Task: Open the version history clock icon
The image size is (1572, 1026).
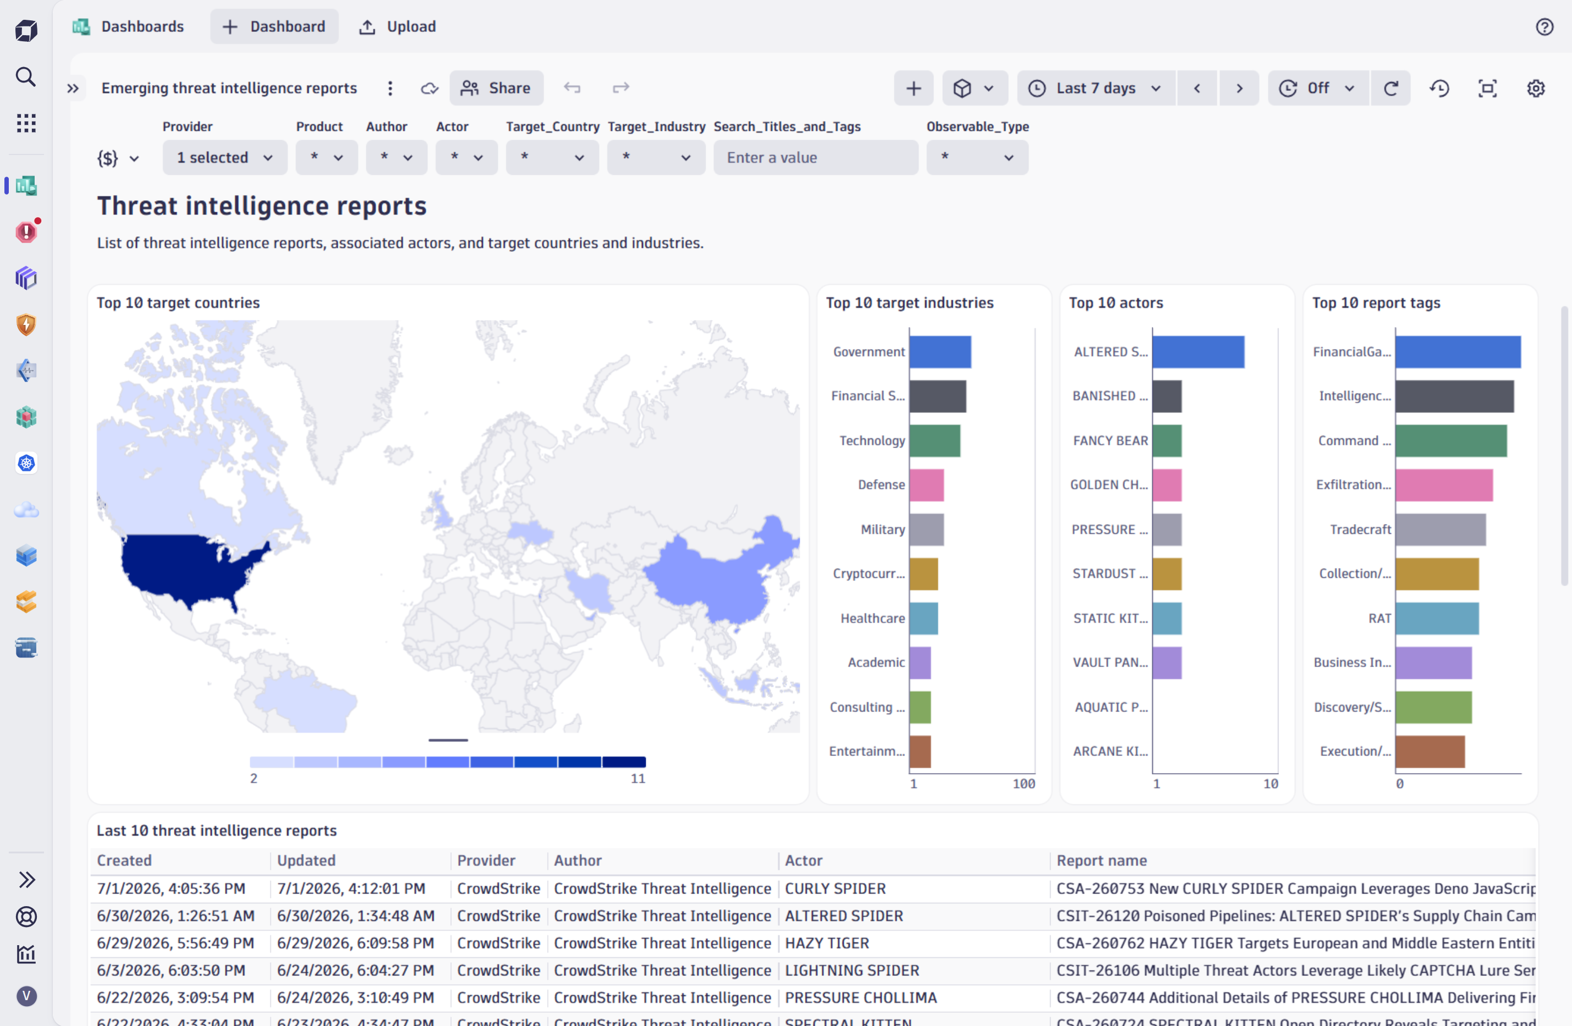Action: [1439, 88]
